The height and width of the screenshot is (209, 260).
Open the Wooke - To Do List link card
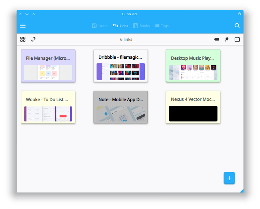48,107
